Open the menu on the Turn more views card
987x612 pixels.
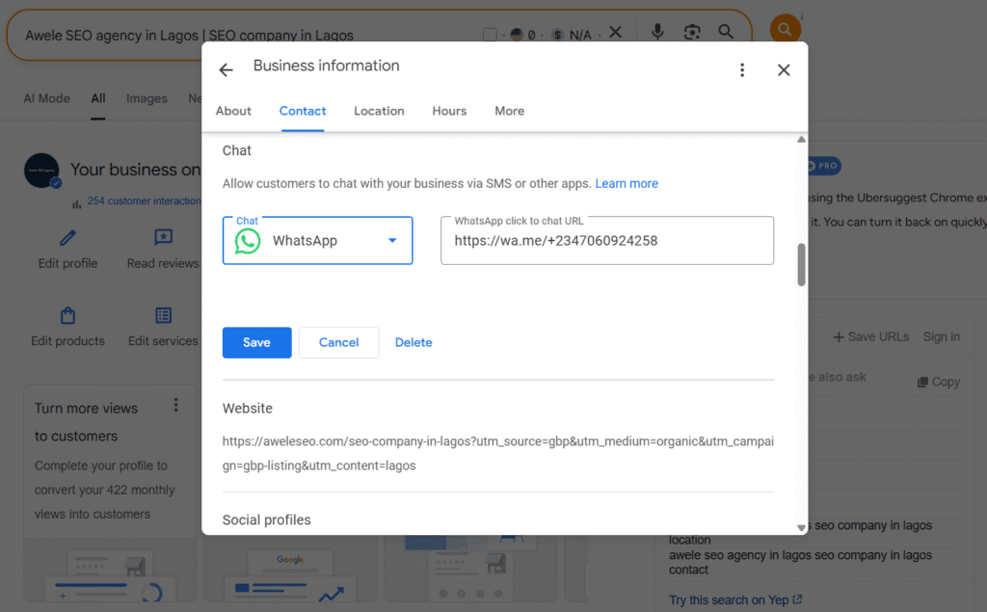pos(176,406)
